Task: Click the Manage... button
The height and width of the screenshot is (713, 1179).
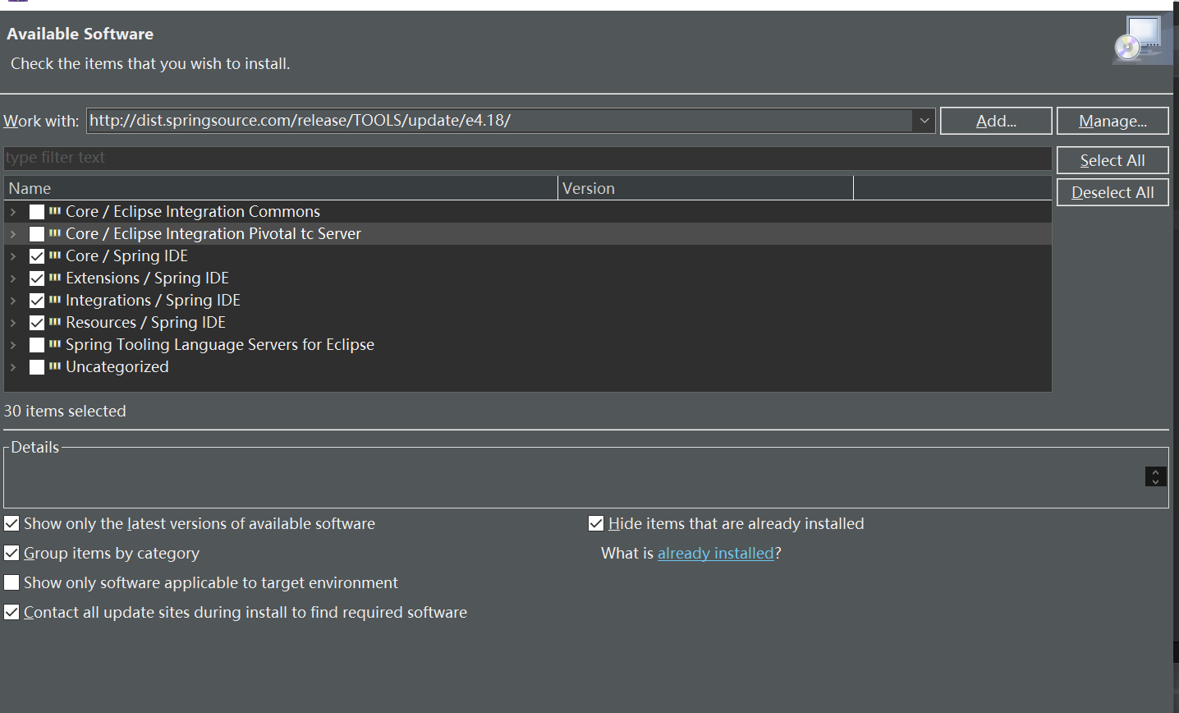Action: [1112, 121]
